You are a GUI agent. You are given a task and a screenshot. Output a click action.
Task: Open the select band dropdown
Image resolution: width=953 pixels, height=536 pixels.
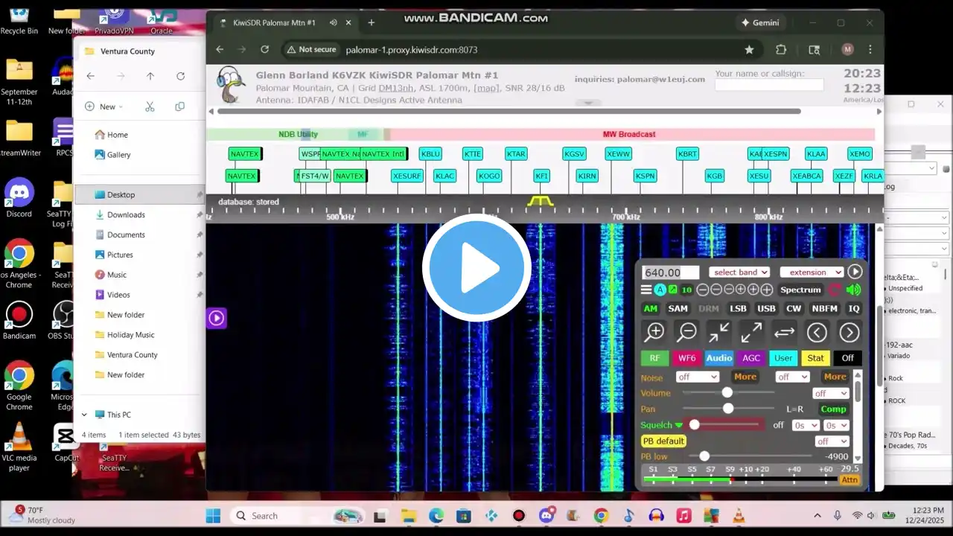739,272
